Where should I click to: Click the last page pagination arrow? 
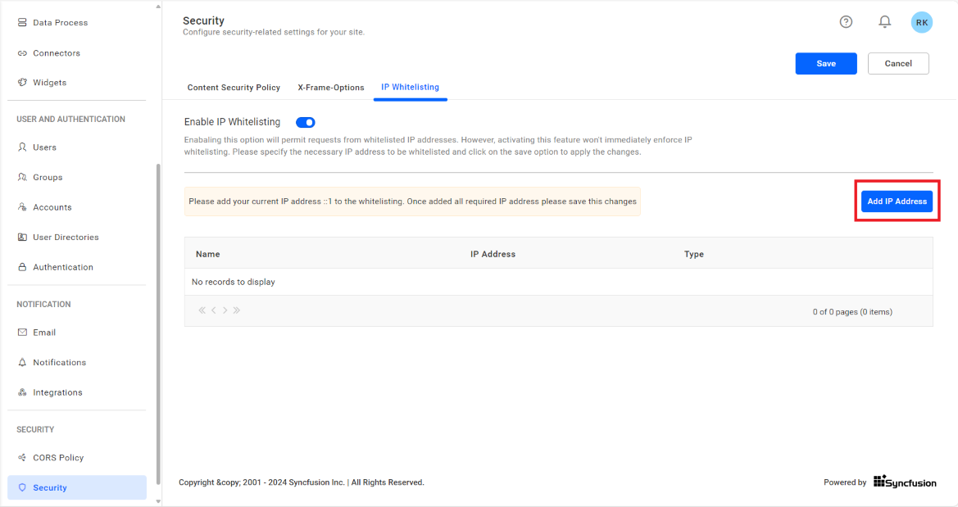[237, 310]
